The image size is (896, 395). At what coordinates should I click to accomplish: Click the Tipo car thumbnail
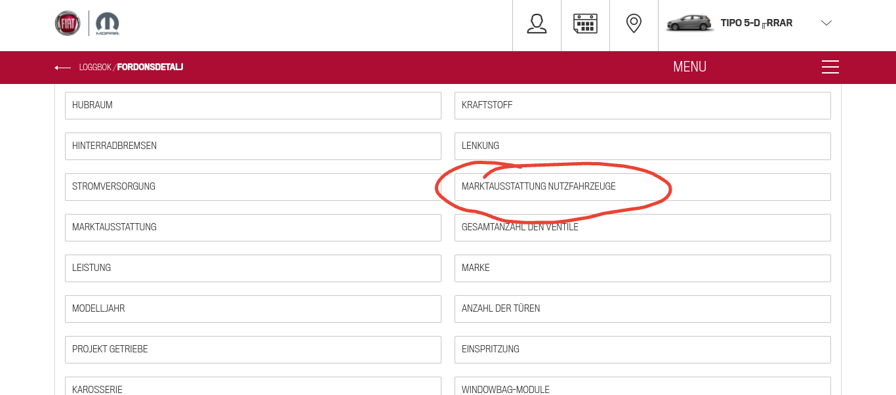click(689, 24)
